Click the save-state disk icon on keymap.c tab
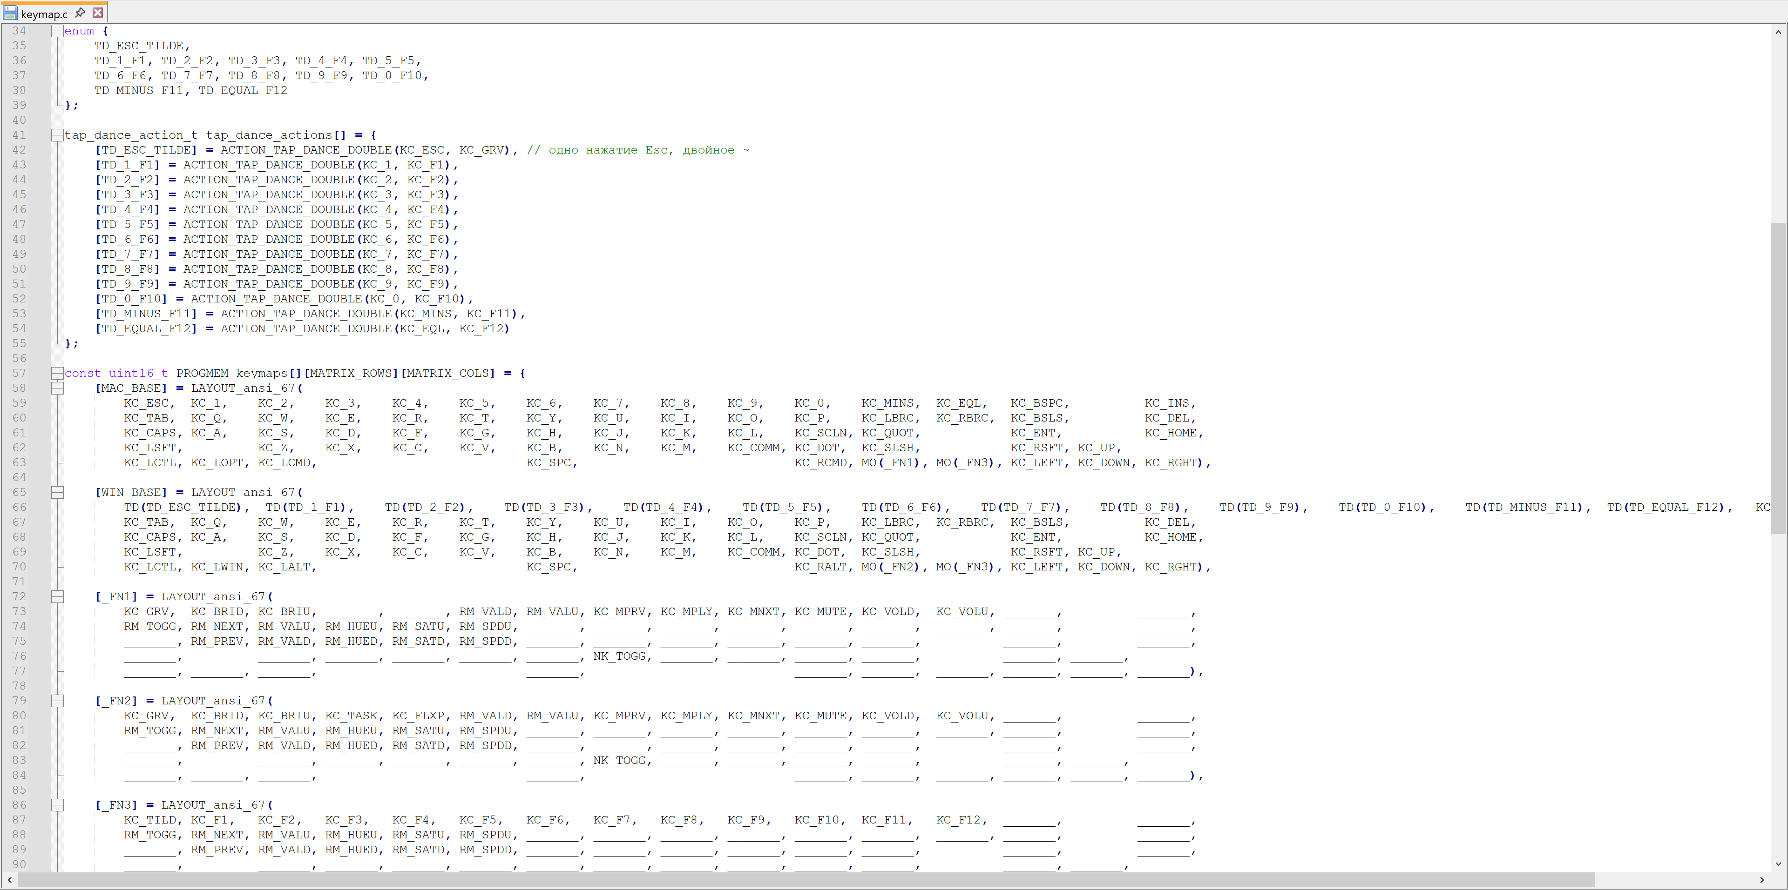The image size is (1788, 890). 10,13
